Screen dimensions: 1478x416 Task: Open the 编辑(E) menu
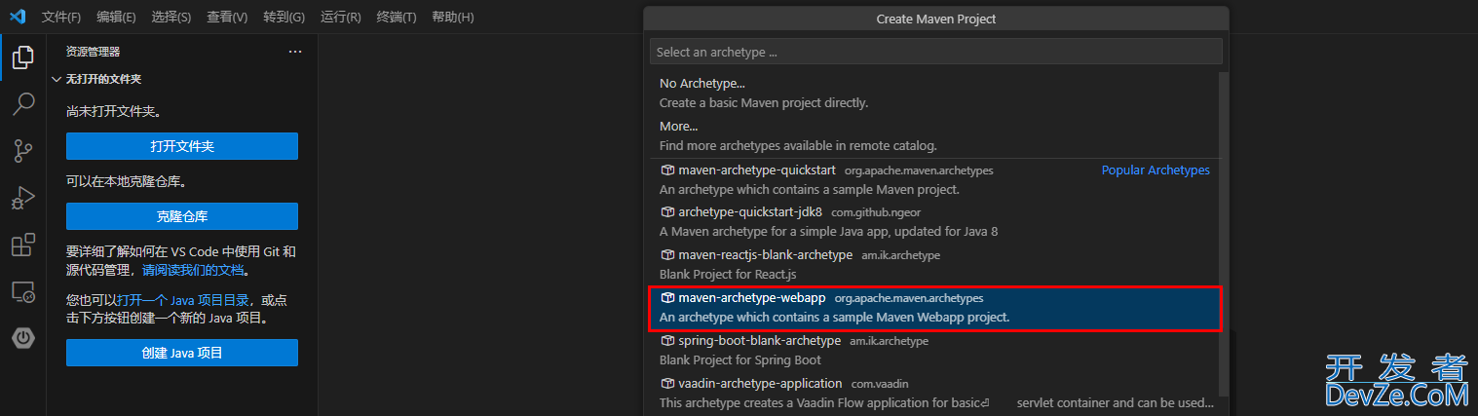coord(117,18)
